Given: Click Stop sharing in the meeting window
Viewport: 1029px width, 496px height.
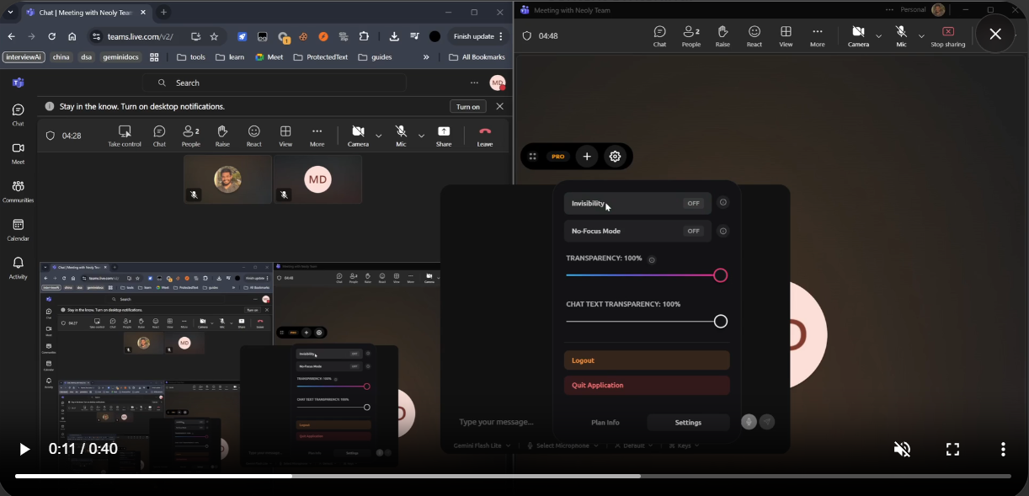Looking at the screenshot, I should click(948, 36).
